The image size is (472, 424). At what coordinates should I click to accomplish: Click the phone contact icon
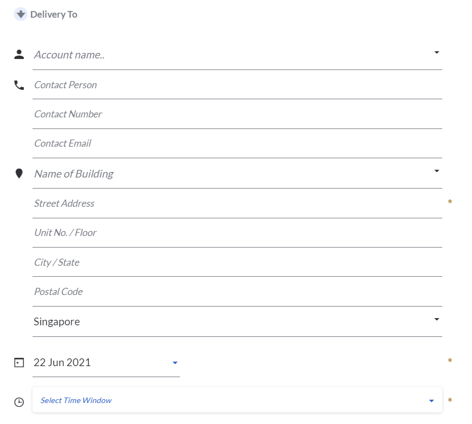[x=19, y=85]
